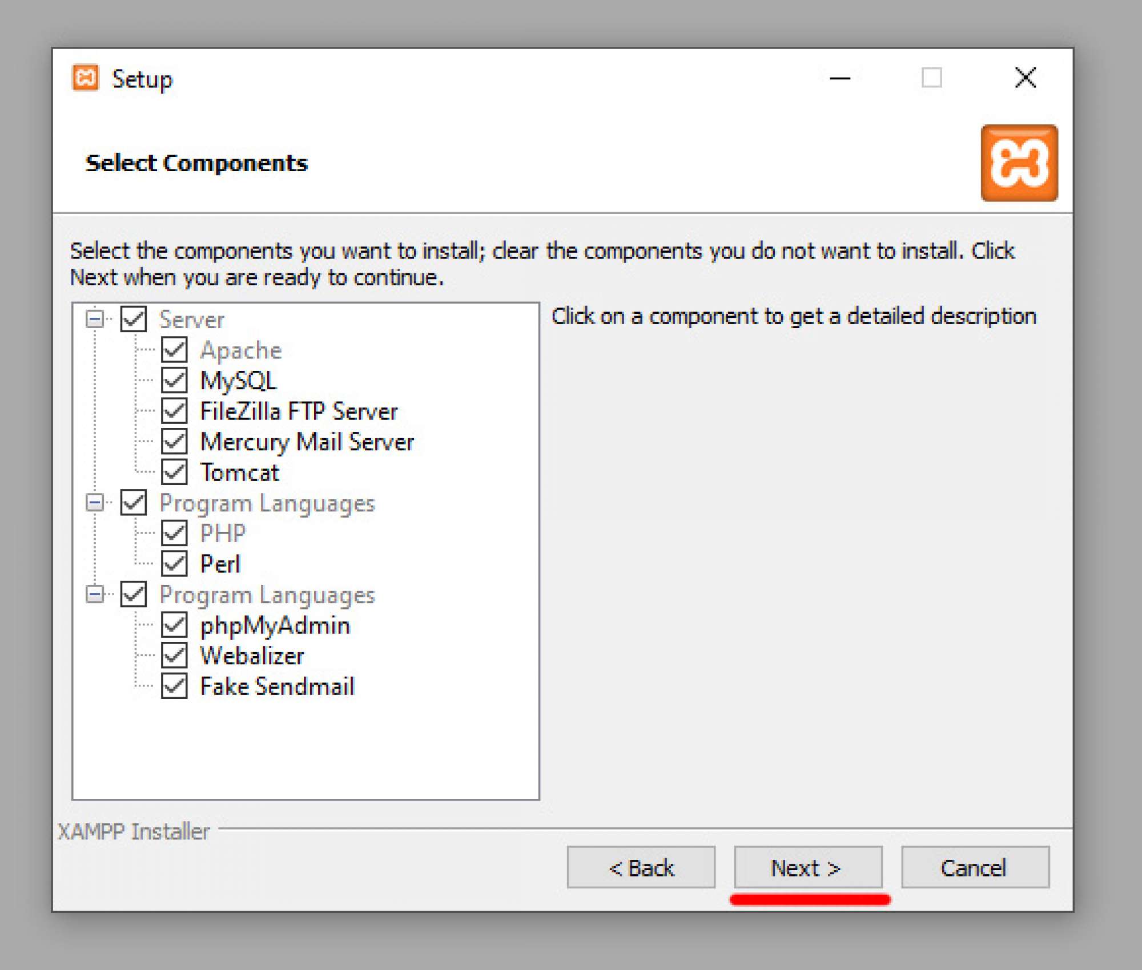Screen dimensions: 1142x970
Task: Uncheck the MySQL checkbox
Action: (x=174, y=381)
